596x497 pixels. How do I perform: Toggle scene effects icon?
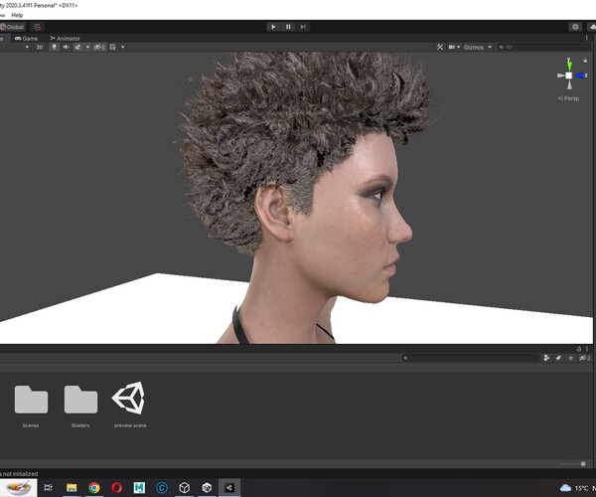77,47
